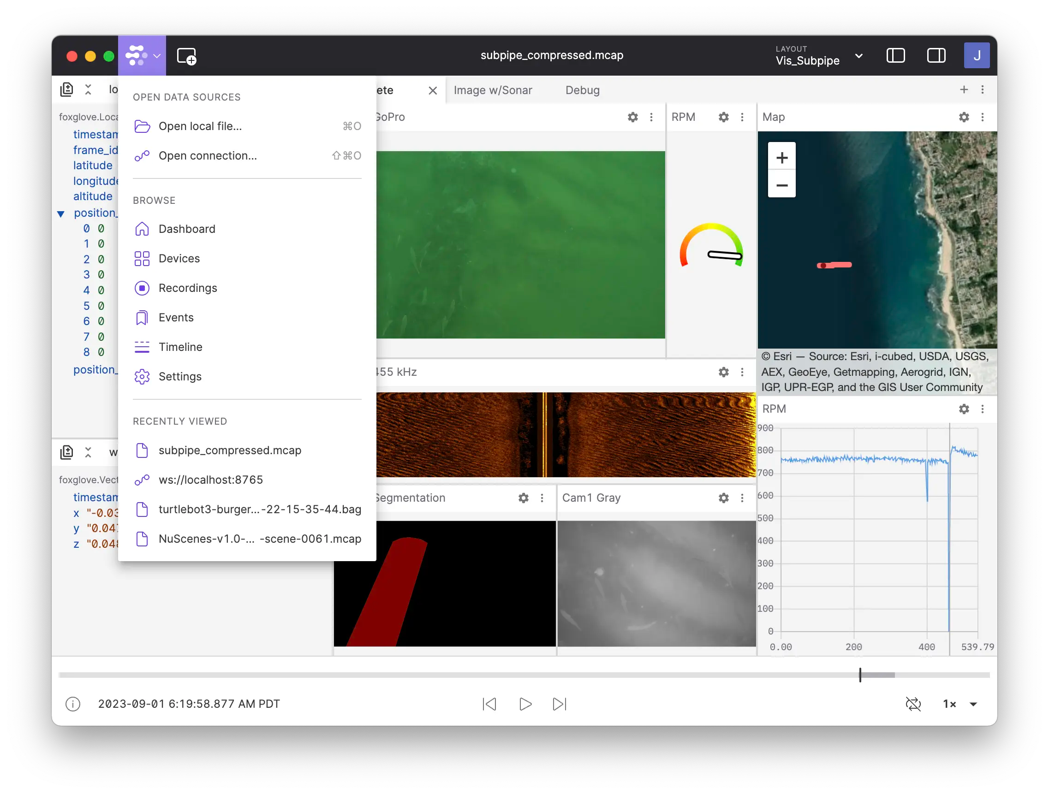
Task: Open recent file subpipe_compressed.mcap
Action: pos(247,450)
